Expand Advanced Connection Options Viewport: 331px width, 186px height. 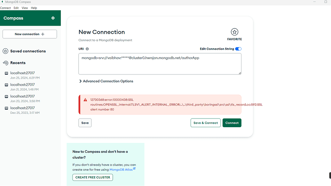106,81
